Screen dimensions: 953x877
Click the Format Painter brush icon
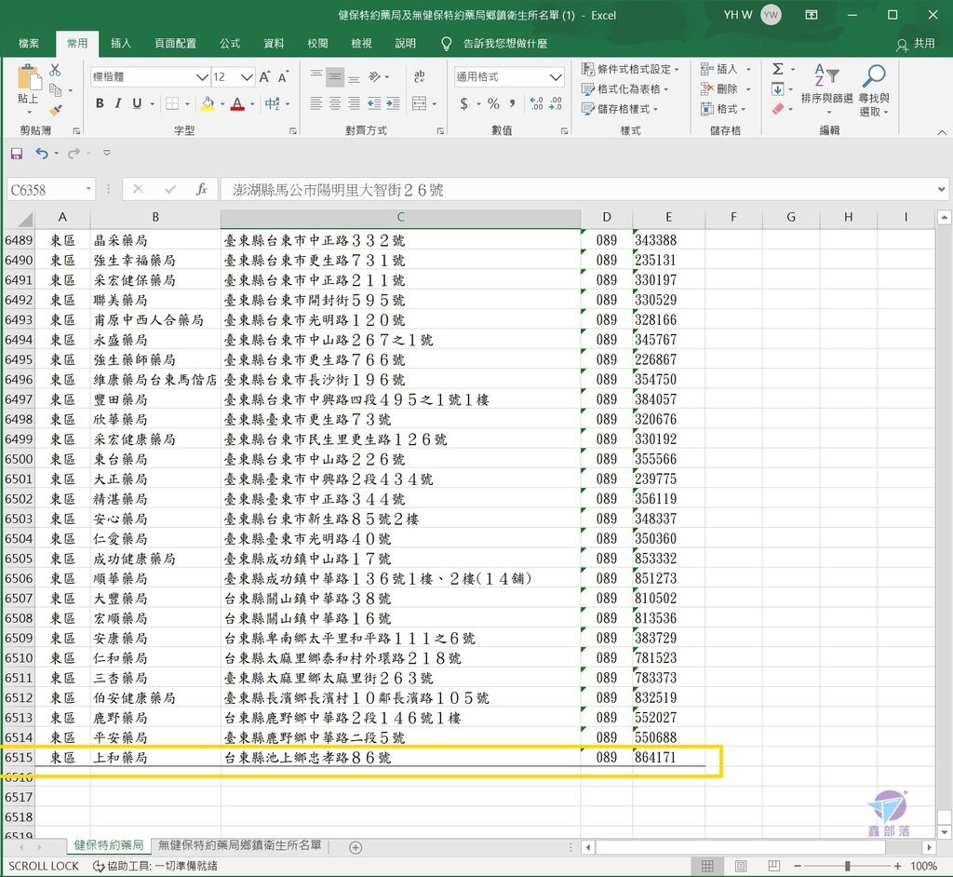pyautogui.click(x=55, y=110)
